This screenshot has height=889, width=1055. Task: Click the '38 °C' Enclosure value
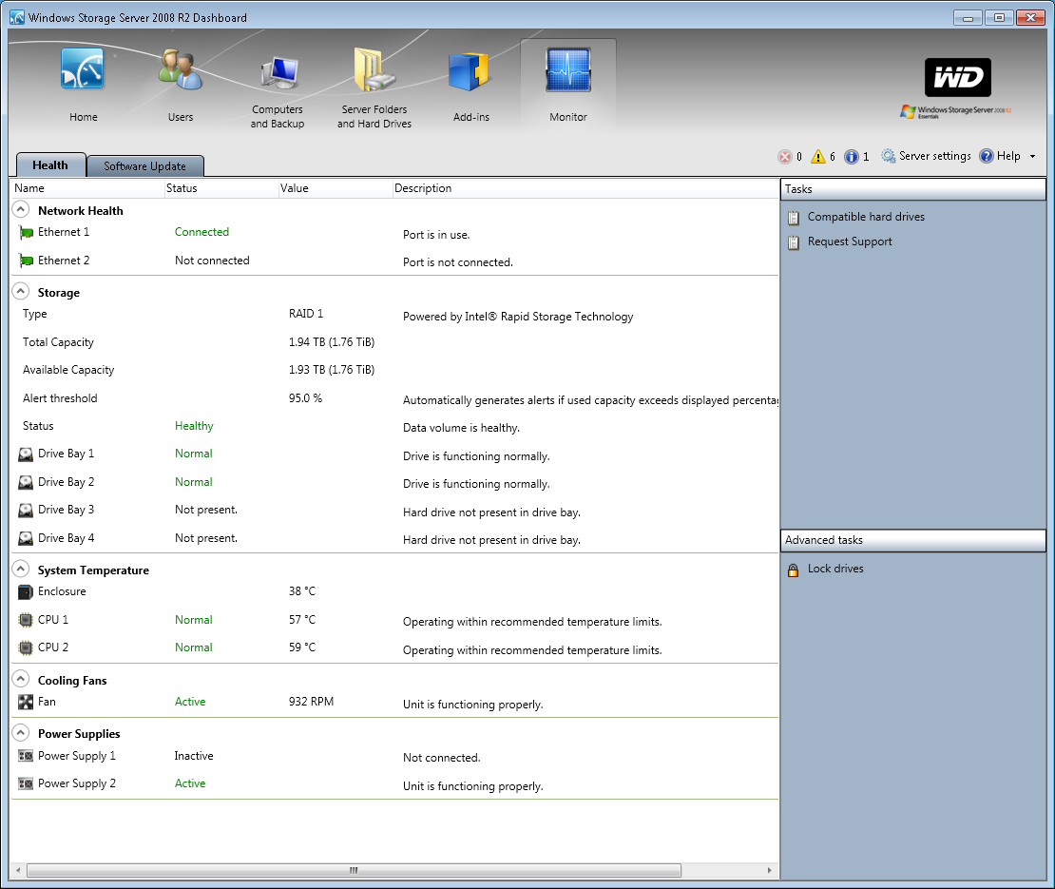pyautogui.click(x=302, y=591)
